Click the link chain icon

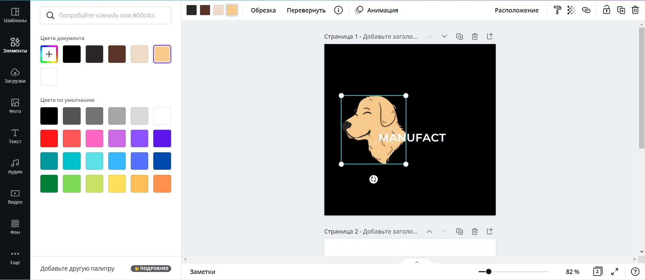(586, 10)
